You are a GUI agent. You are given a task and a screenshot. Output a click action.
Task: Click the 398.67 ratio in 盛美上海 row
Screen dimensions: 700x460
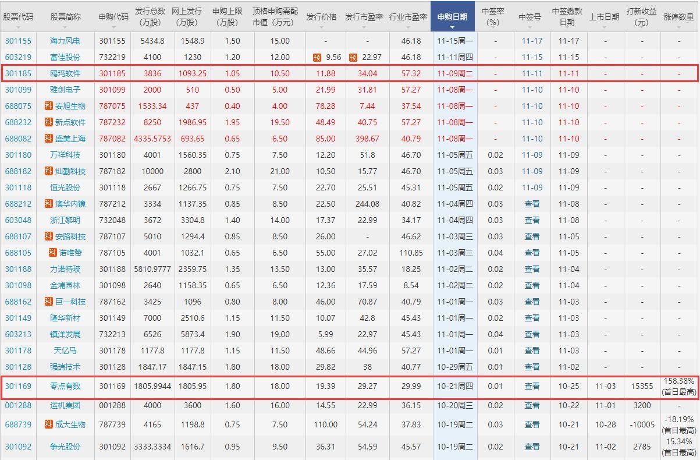point(367,139)
